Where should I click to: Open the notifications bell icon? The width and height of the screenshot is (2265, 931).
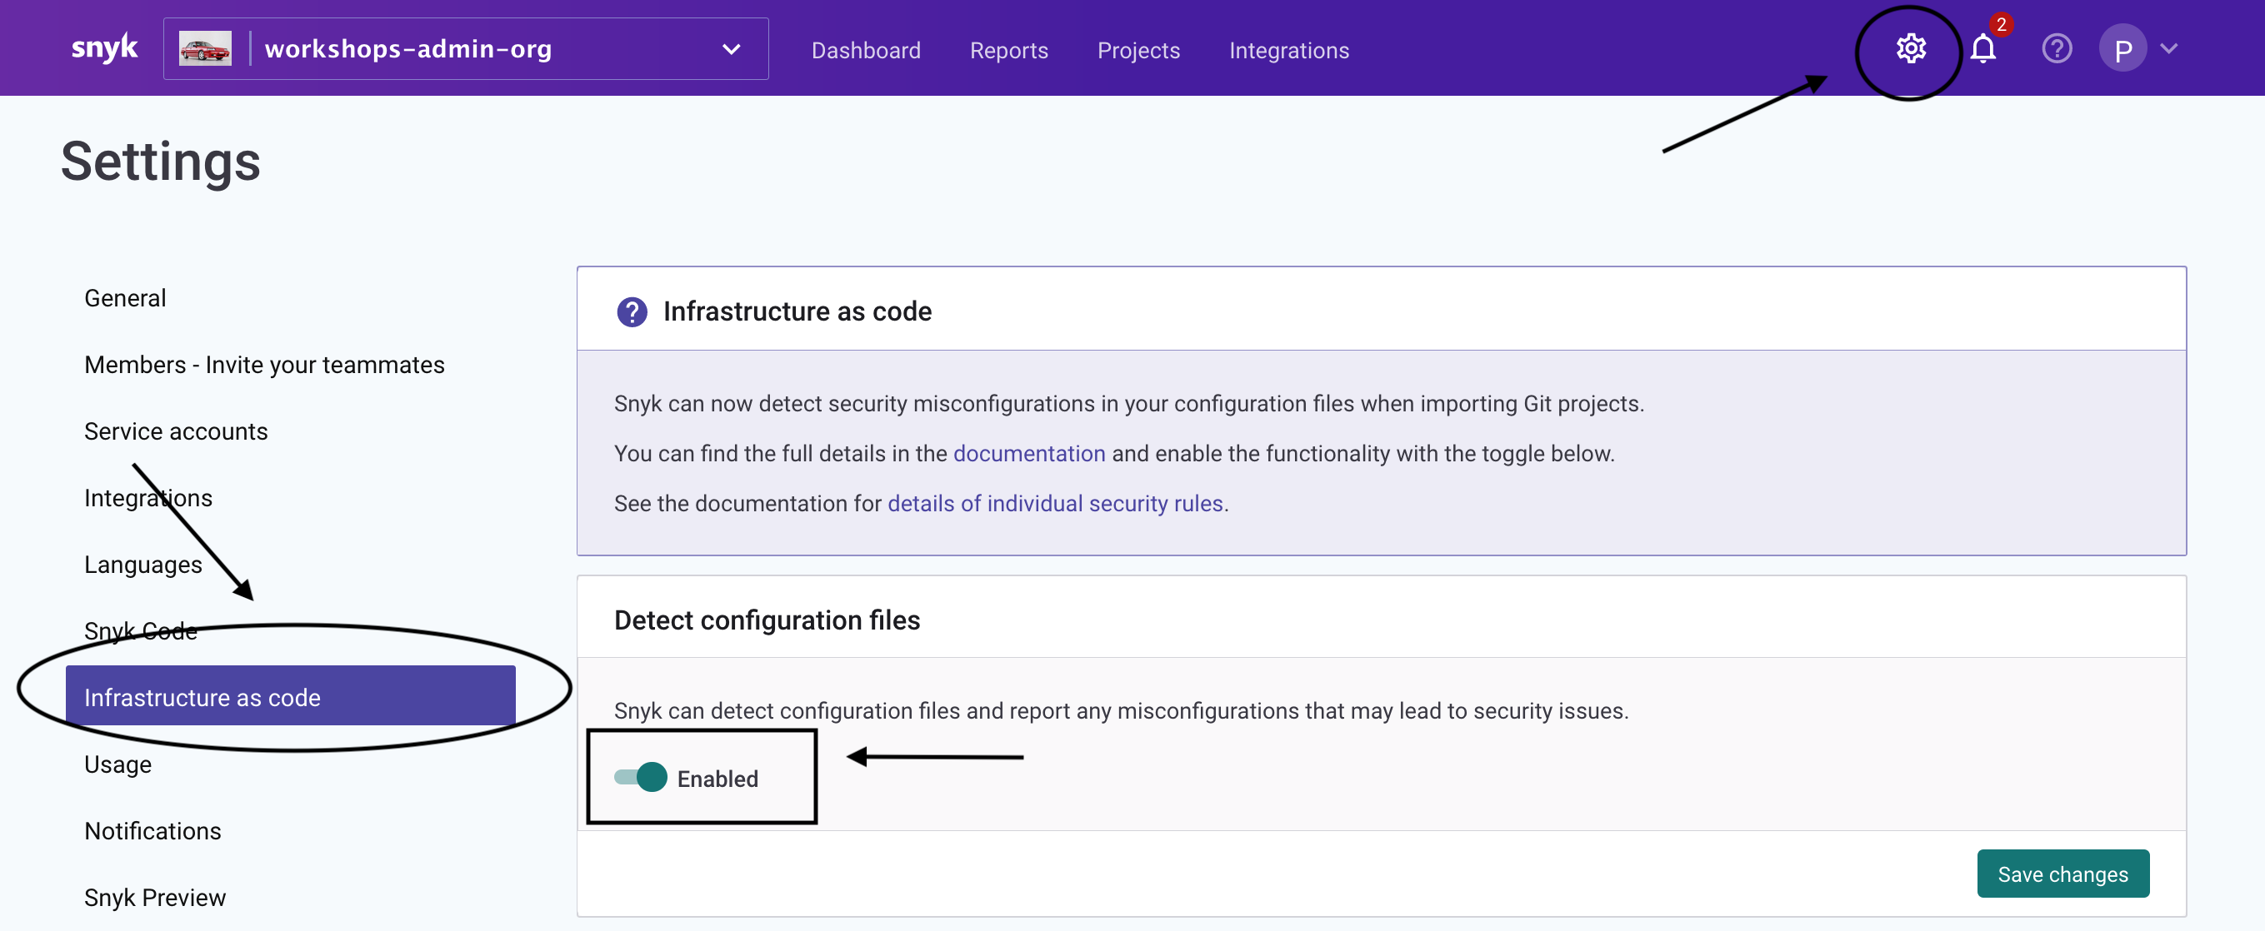pyautogui.click(x=1982, y=49)
